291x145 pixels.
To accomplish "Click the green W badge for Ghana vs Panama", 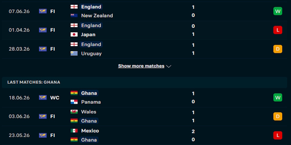I will point(278,98).
